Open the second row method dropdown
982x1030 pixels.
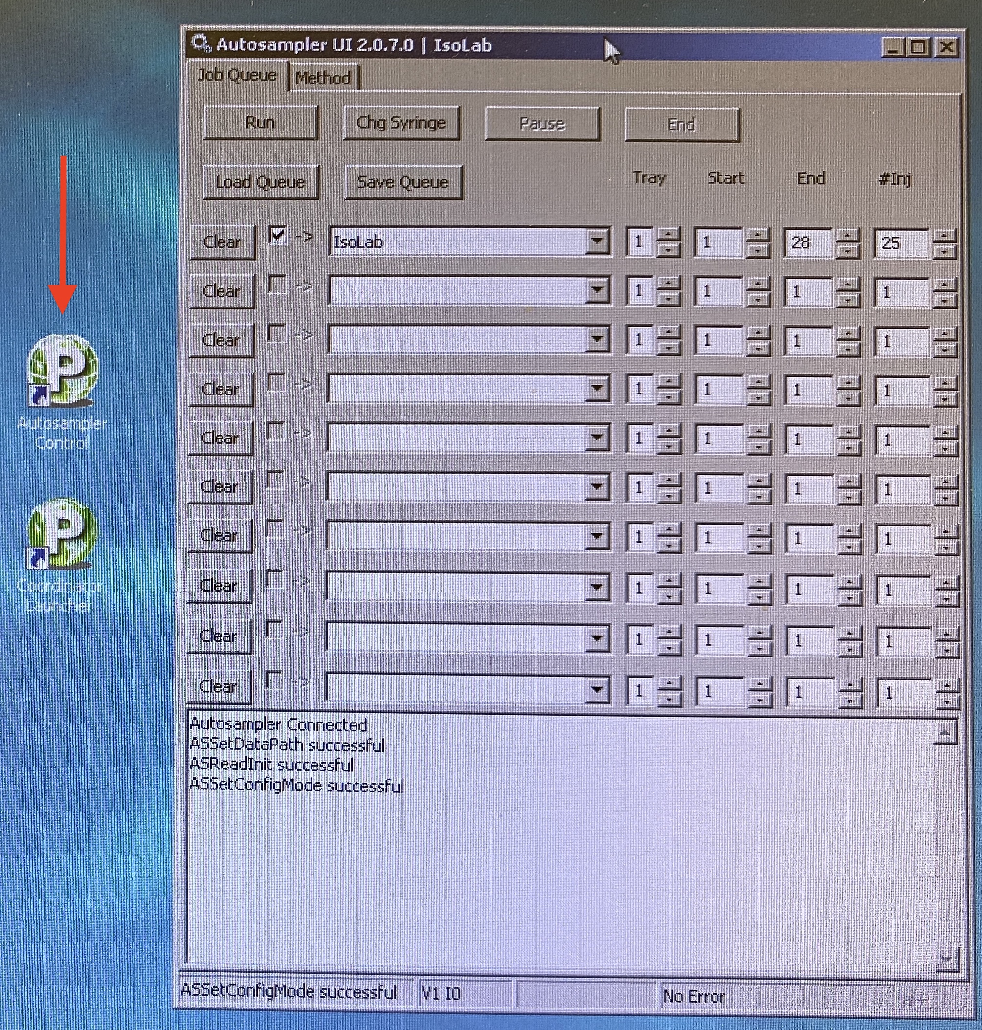click(x=596, y=290)
